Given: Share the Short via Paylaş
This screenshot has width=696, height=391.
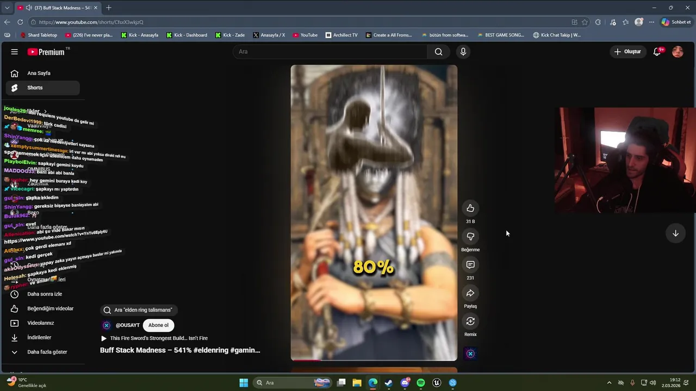Looking at the screenshot, I should (x=470, y=293).
